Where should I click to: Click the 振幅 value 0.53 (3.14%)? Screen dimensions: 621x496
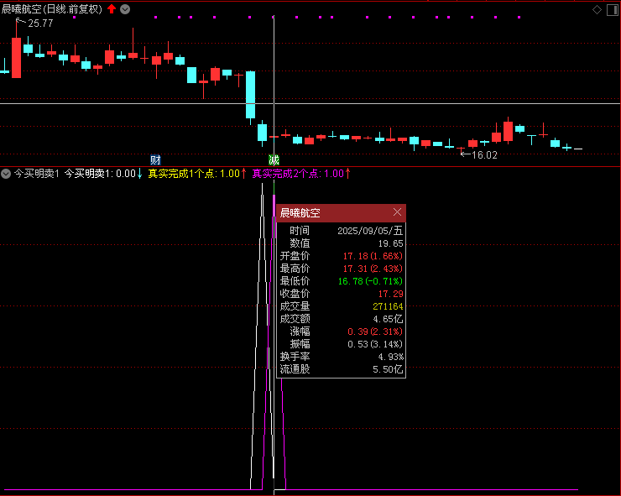point(375,344)
